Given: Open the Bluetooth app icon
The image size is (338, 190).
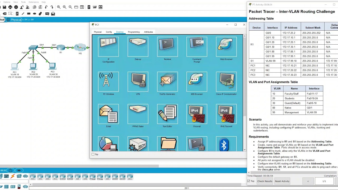Looking at the screenshot, I should [x=226, y=144].
